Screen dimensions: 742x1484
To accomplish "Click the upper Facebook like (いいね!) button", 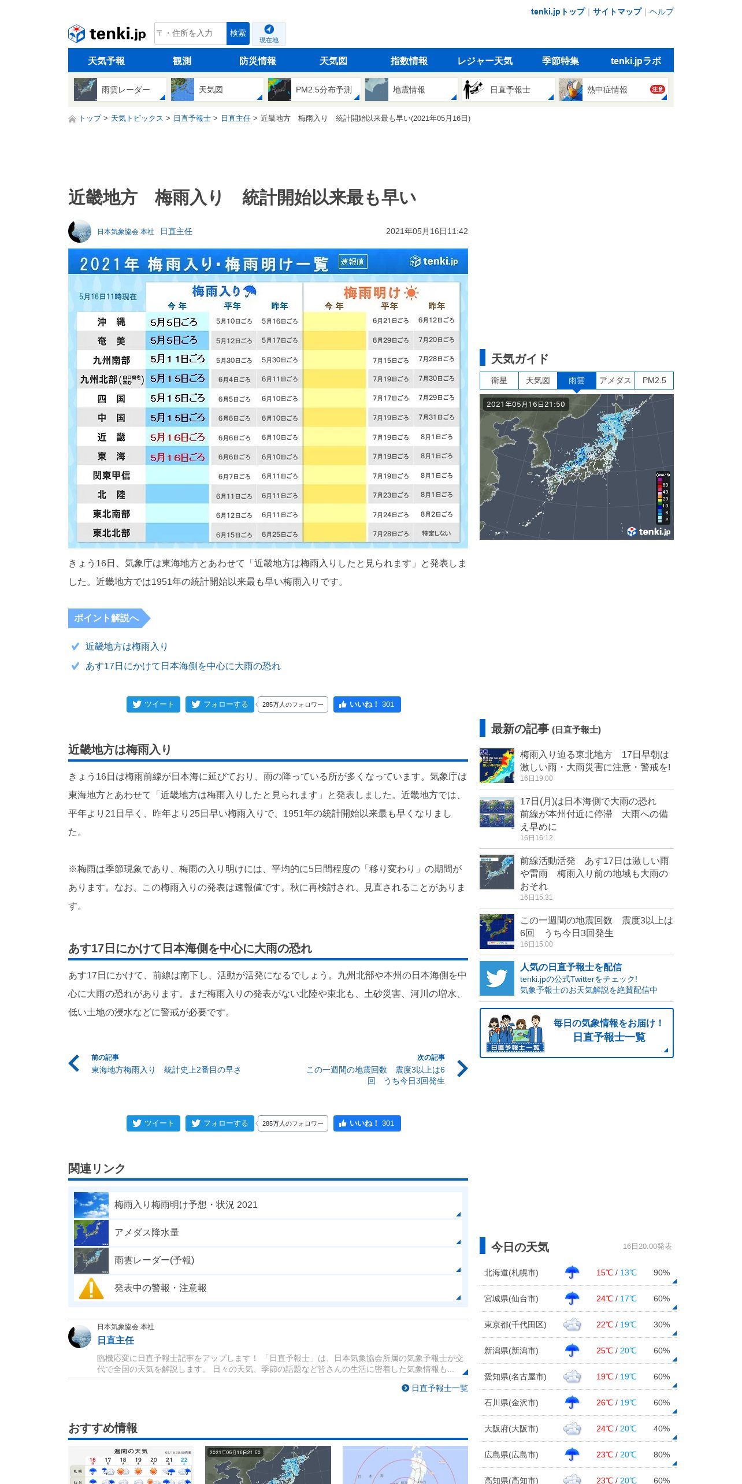I will tap(367, 704).
